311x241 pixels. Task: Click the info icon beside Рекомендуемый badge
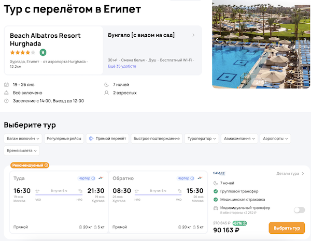(46, 165)
